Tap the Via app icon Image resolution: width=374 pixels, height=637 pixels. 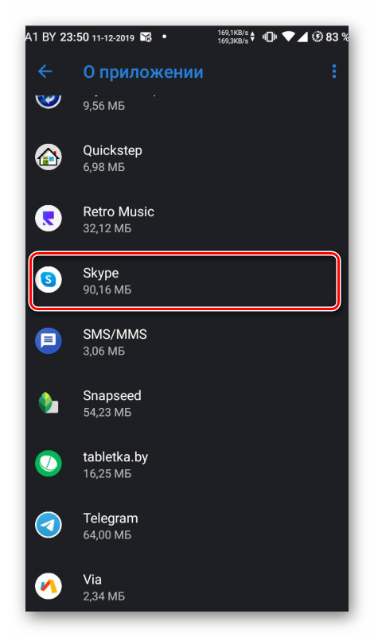pos(49,587)
